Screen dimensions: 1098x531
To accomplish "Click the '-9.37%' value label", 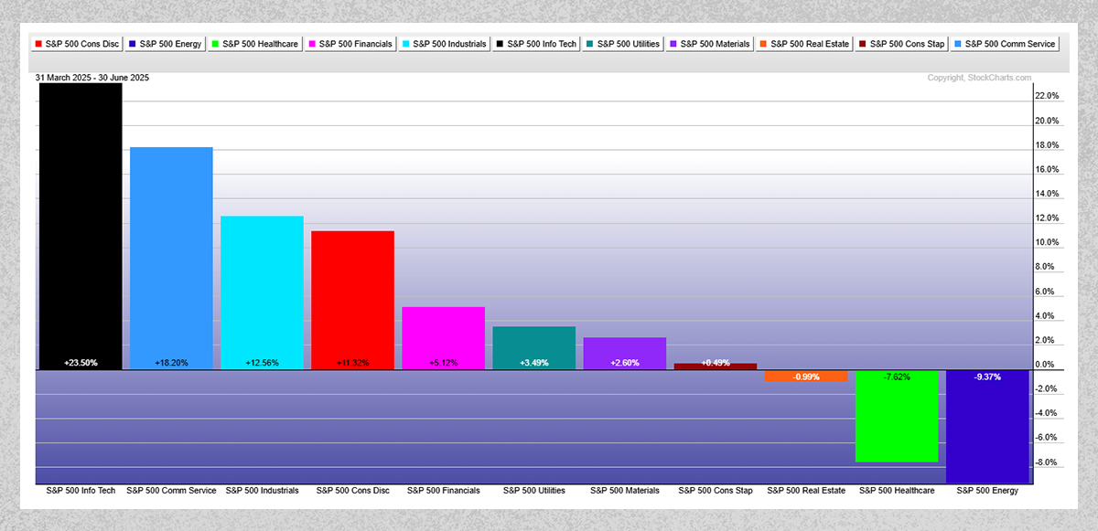I will coord(987,377).
